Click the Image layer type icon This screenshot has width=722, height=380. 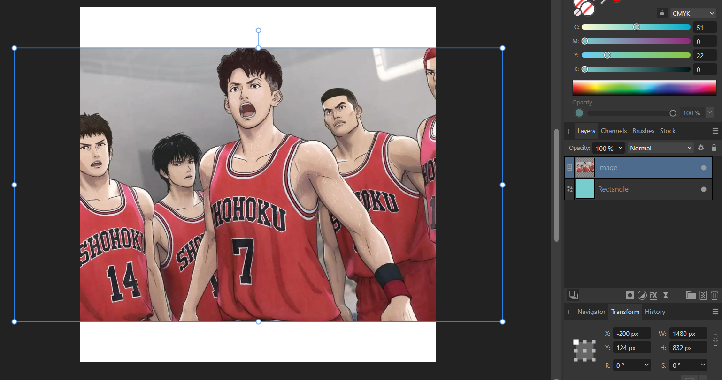click(x=569, y=167)
